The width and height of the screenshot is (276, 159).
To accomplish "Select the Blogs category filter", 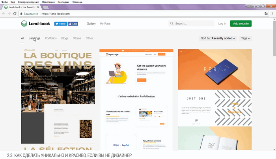I will pyautogui.click(x=65, y=38).
